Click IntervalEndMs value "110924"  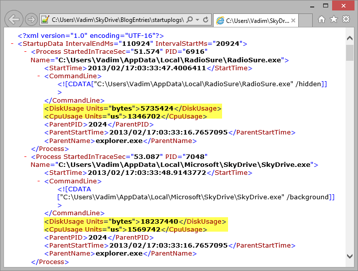click(136, 44)
